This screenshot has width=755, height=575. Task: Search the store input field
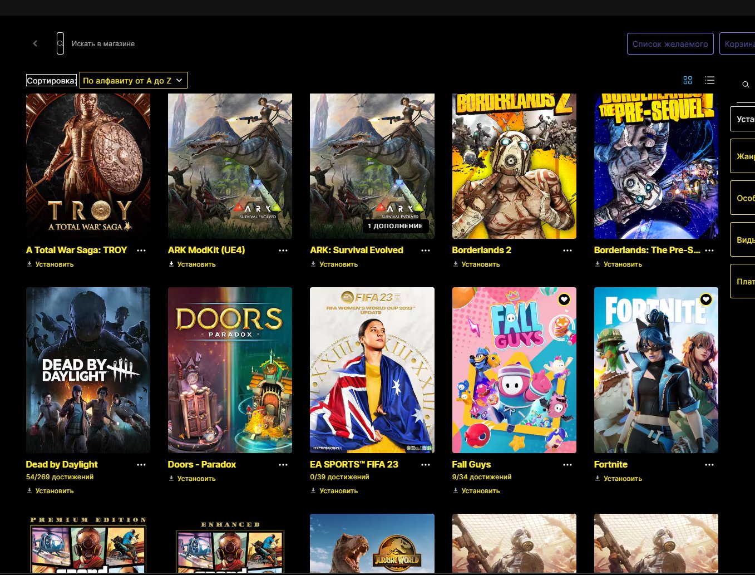[x=103, y=43]
